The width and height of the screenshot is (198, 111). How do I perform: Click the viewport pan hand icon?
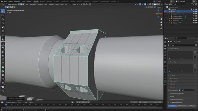pyautogui.click(x=161, y=22)
